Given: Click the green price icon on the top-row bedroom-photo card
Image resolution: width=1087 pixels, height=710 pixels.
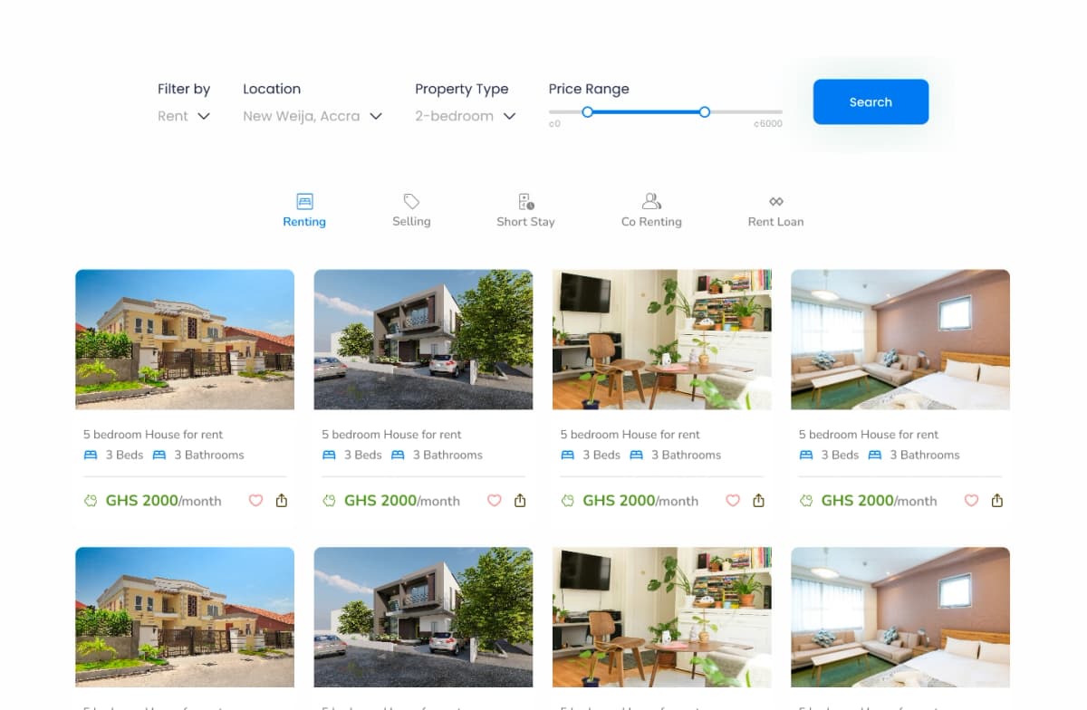Looking at the screenshot, I should 806,500.
